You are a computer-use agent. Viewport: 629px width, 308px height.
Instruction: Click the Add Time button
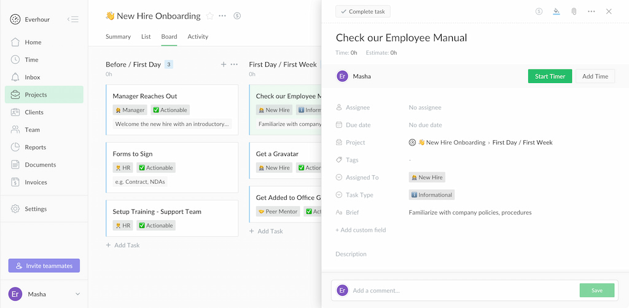pyautogui.click(x=595, y=76)
